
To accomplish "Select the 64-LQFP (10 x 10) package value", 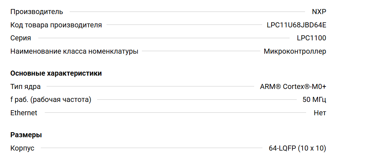I will tap(297, 148).
